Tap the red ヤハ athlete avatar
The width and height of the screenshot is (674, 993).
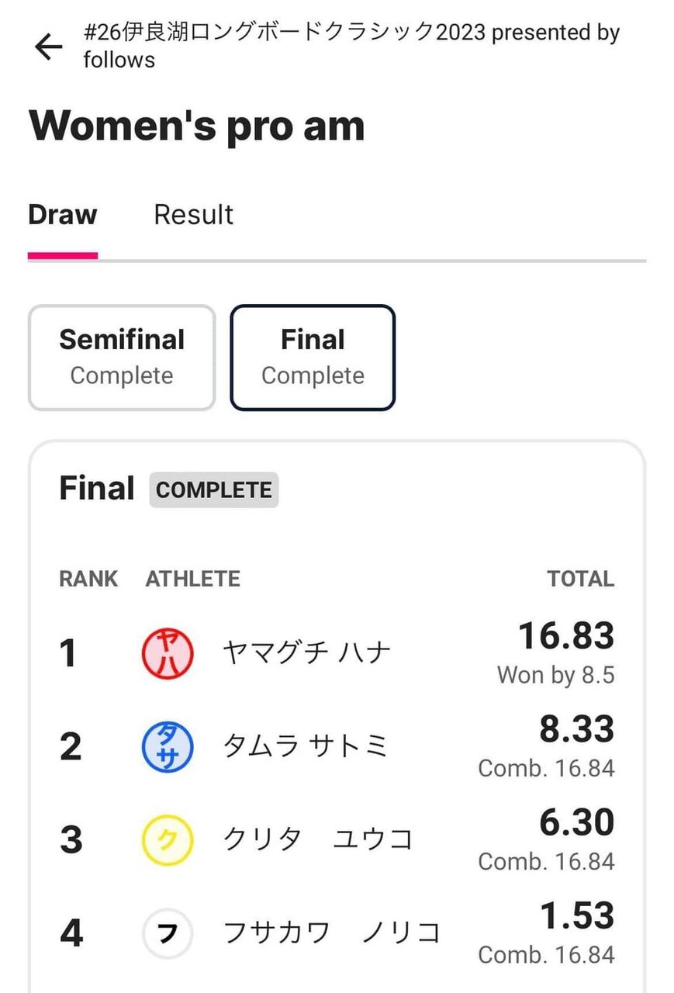pyautogui.click(x=168, y=653)
